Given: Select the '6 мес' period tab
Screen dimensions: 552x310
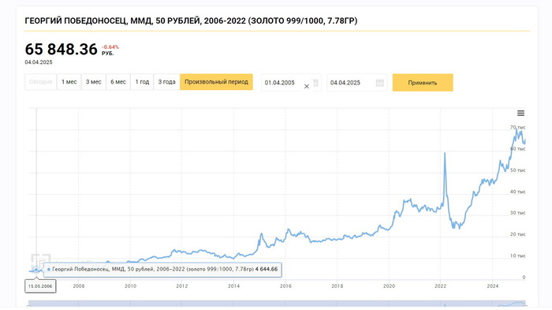Looking at the screenshot, I should (x=118, y=82).
